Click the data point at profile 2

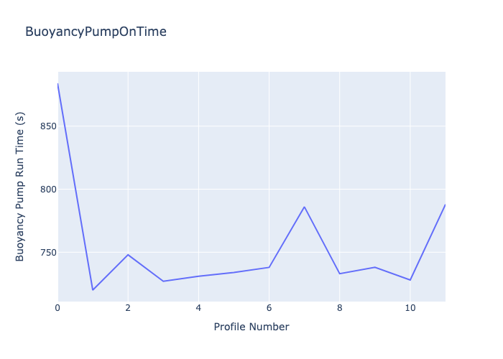click(x=128, y=255)
